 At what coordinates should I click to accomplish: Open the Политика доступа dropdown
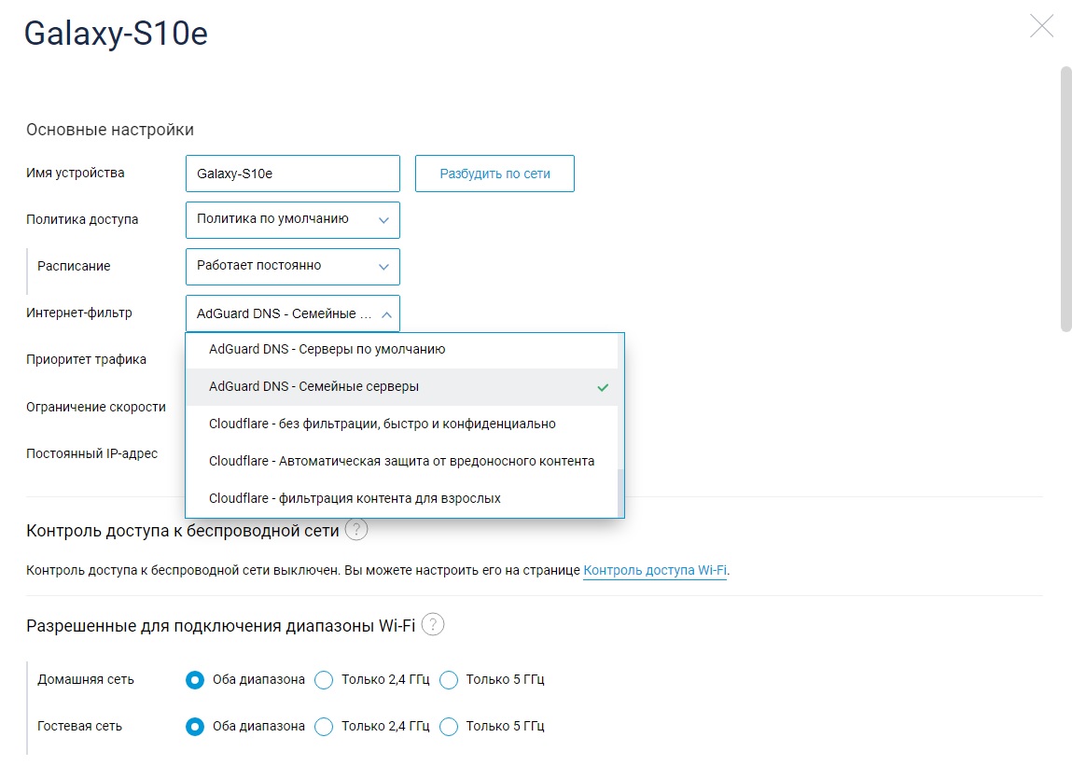tap(292, 220)
